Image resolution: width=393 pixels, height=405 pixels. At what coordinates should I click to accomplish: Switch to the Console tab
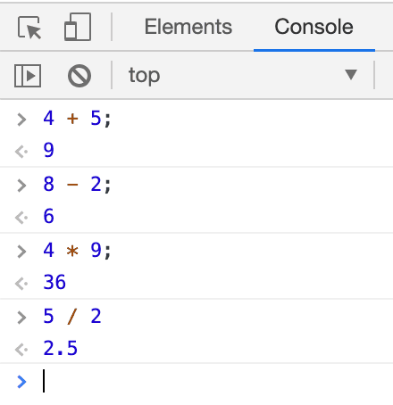tap(314, 27)
